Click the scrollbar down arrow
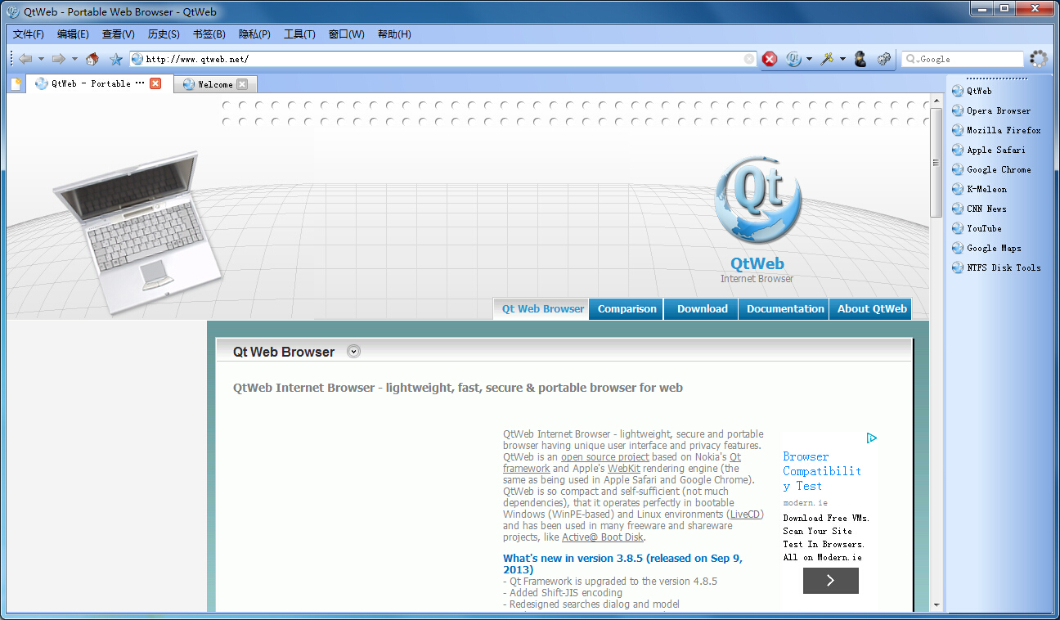Viewport: 1060px width, 620px height. [x=936, y=606]
